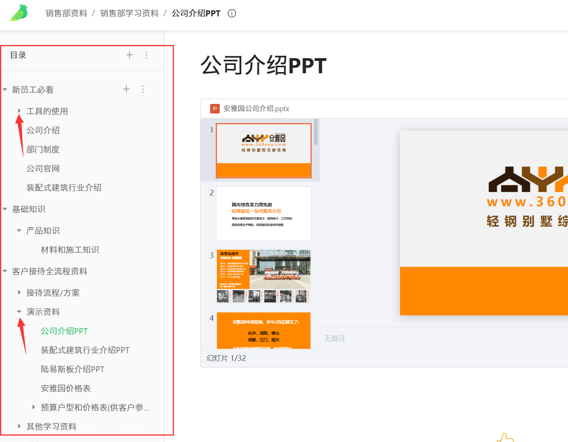Viewport: 568px width, 442px height.
Task: Collapse the 新员工必看 section
Action: pyautogui.click(x=5, y=90)
